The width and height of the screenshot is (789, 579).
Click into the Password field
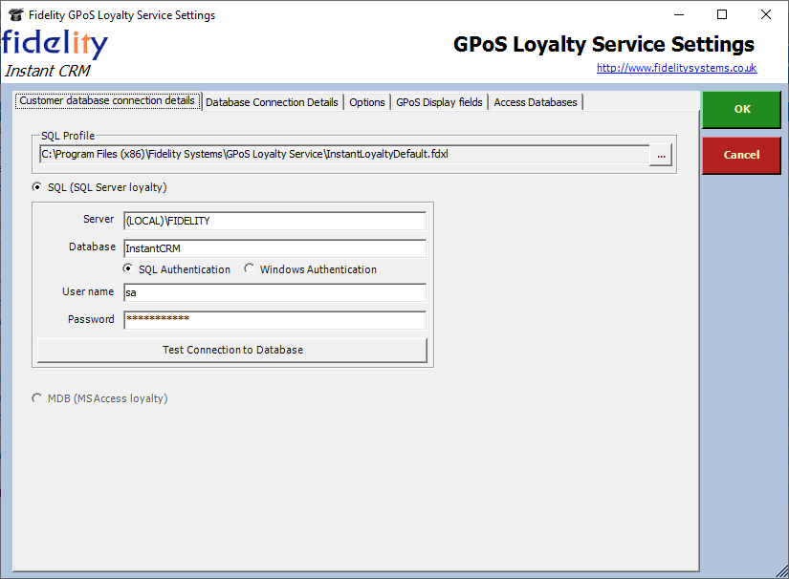point(275,320)
